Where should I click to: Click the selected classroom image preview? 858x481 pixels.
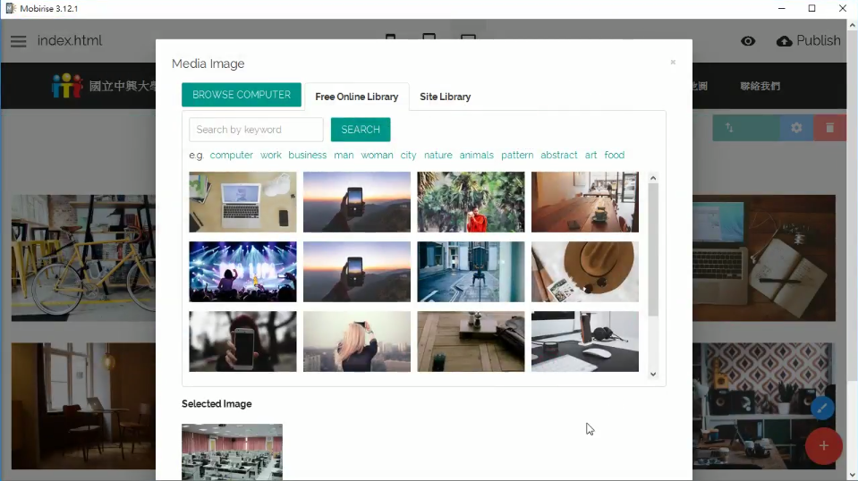(232, 451)
